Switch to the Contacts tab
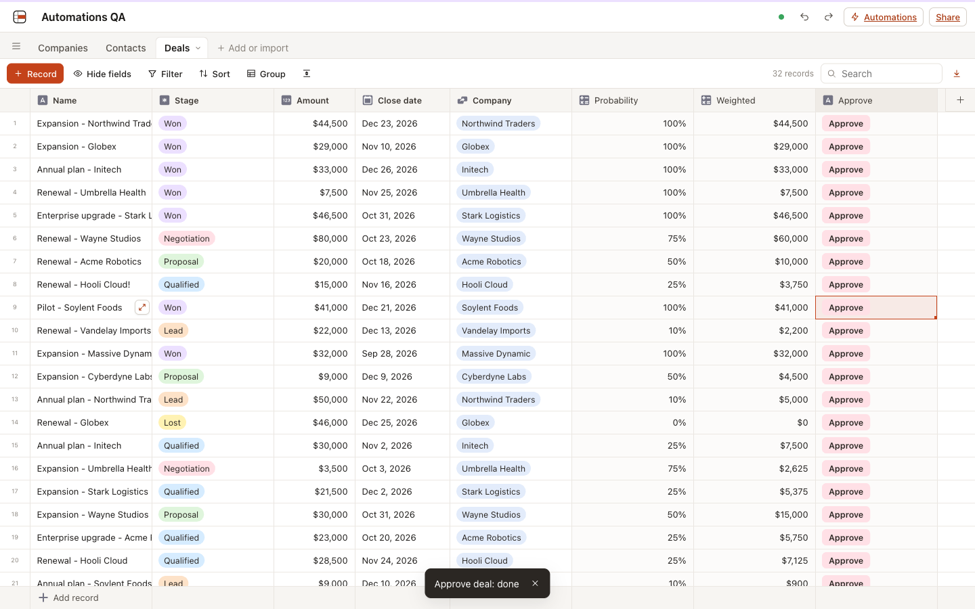 tap(126, 48)
